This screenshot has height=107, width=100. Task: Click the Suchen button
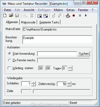click(x=84, y=54)
